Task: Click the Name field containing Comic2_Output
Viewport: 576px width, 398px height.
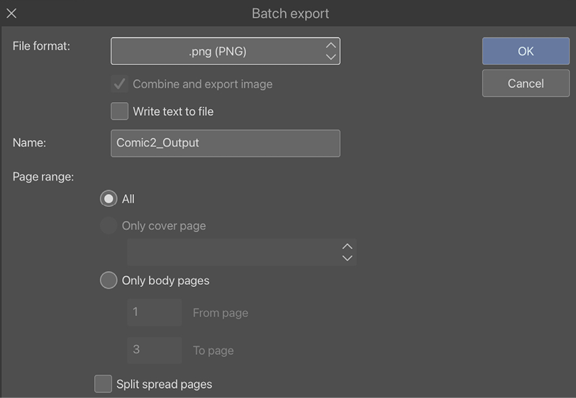Action: (225, 143)
